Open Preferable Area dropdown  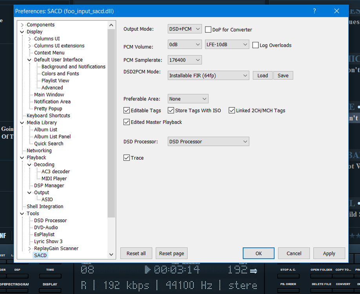click(188, 99)
